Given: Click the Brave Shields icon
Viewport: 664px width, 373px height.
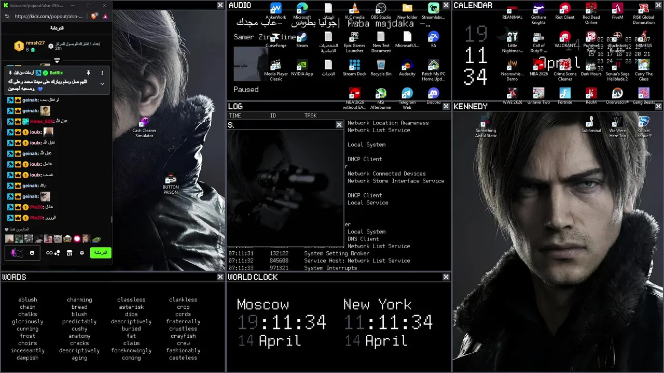Looking at the screenshot, I should pos(94,16).
